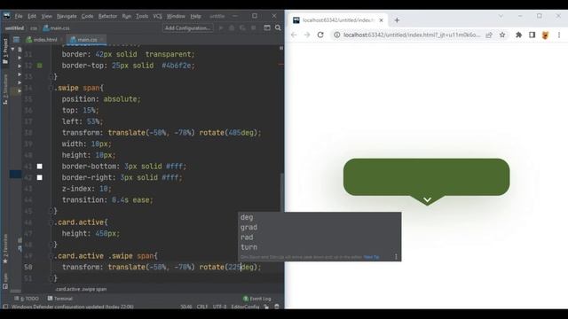Collapse the .swipe span rule fold arrow

(51, 88)
